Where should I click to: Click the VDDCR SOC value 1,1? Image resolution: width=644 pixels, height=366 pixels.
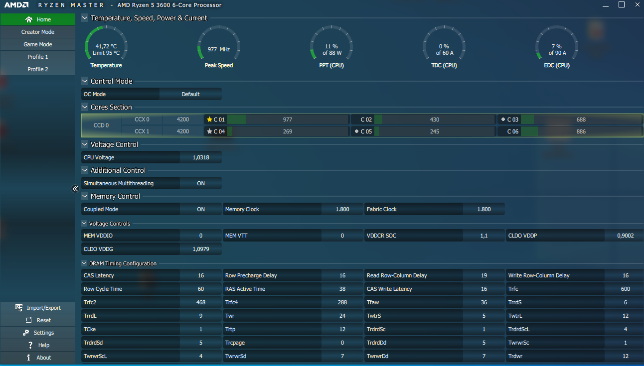coord(484,236)
